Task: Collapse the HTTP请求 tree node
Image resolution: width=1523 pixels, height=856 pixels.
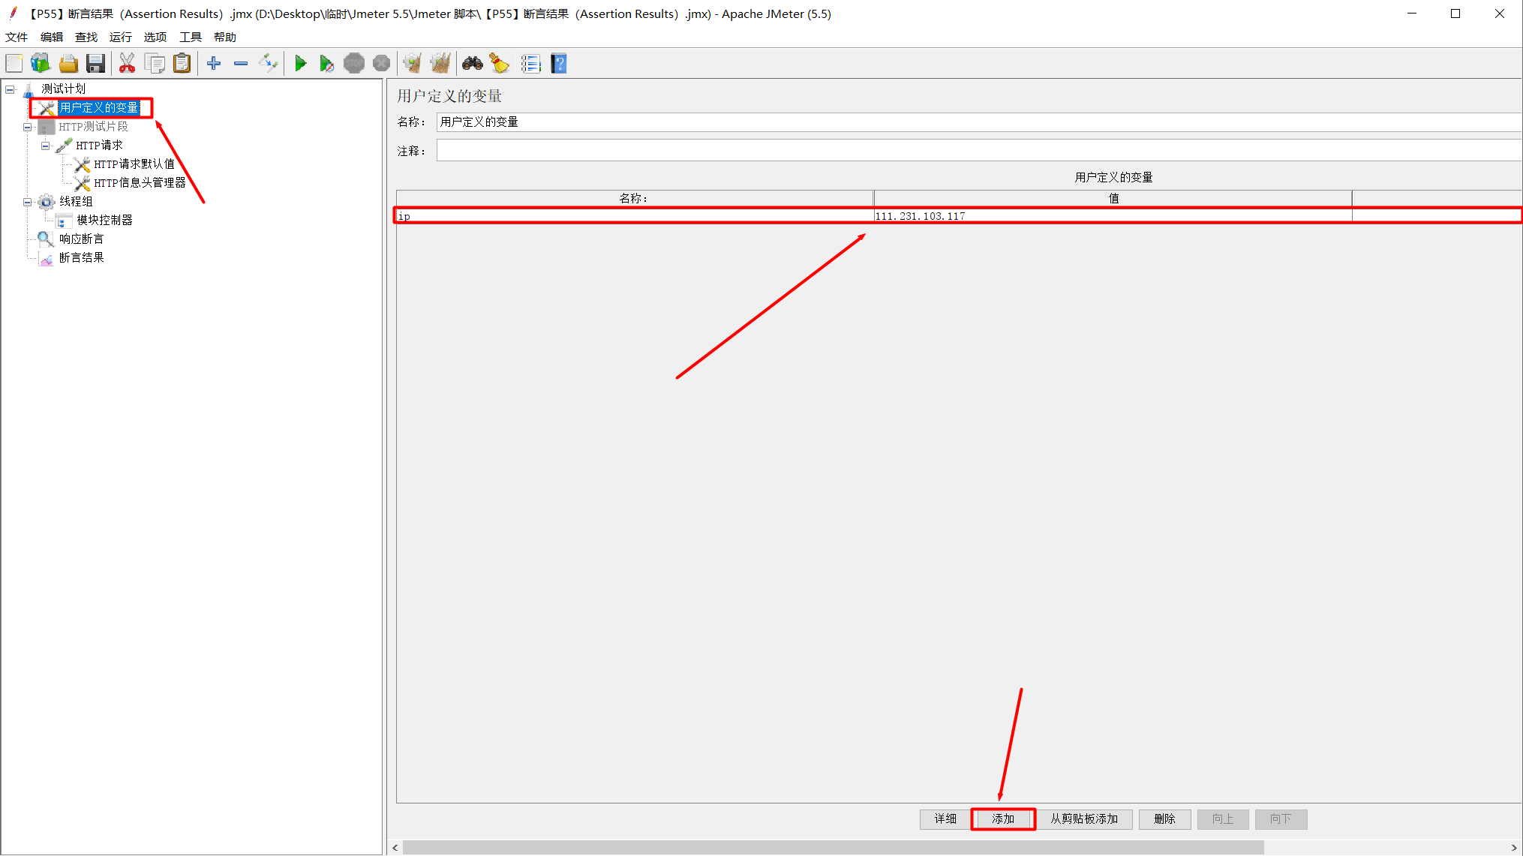Action: [x=46, y=146]
